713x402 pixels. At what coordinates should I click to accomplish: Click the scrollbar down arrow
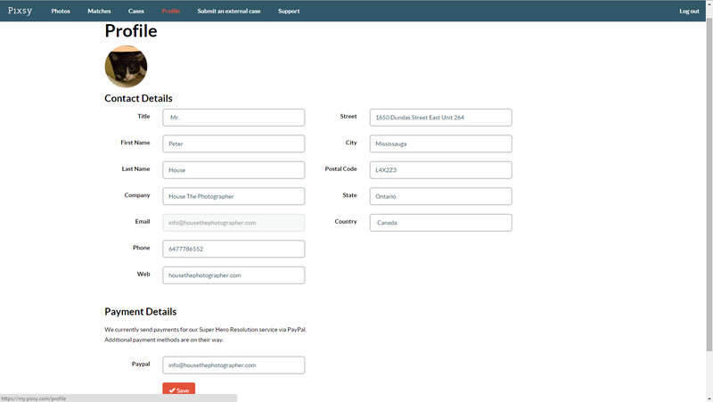tap(709, 398)
